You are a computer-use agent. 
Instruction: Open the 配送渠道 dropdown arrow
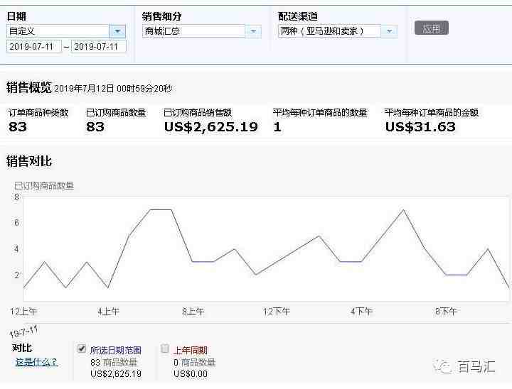389,31
